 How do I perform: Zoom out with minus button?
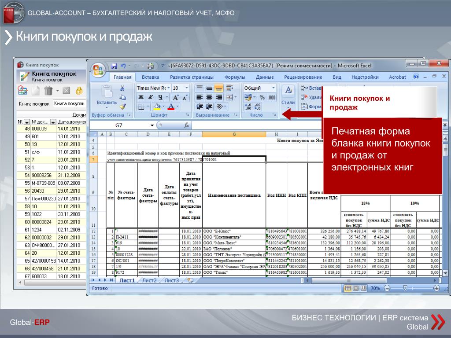[387, 288]
